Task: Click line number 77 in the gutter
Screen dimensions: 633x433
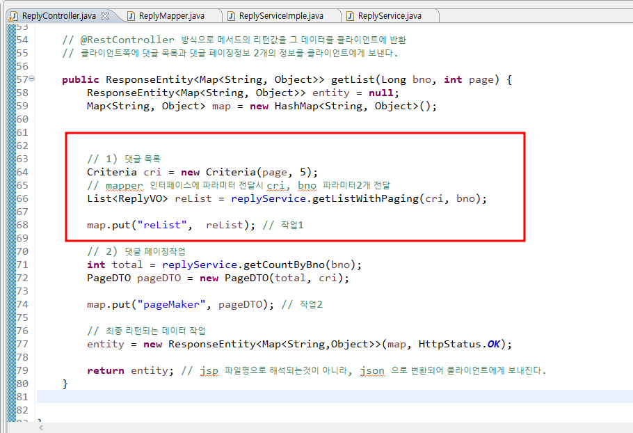Action: 22,344
